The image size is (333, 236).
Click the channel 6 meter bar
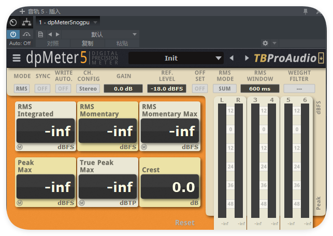click(305, 160)
